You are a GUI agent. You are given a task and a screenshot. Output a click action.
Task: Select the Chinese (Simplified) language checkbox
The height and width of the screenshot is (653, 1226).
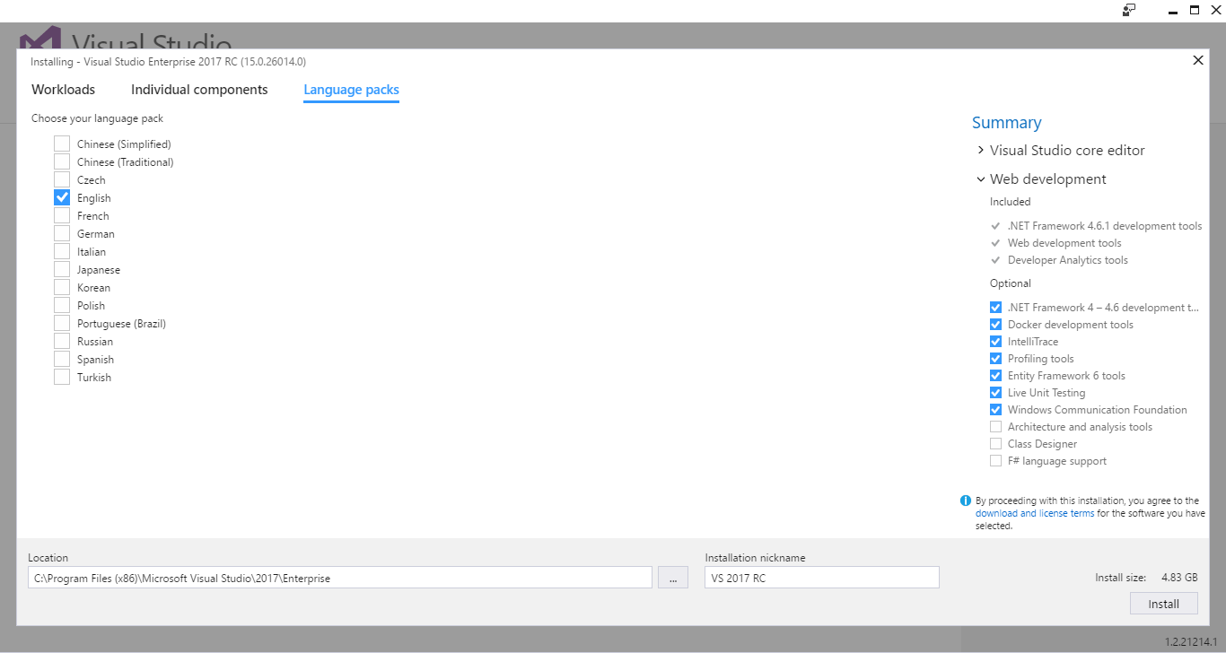point(62,144)
